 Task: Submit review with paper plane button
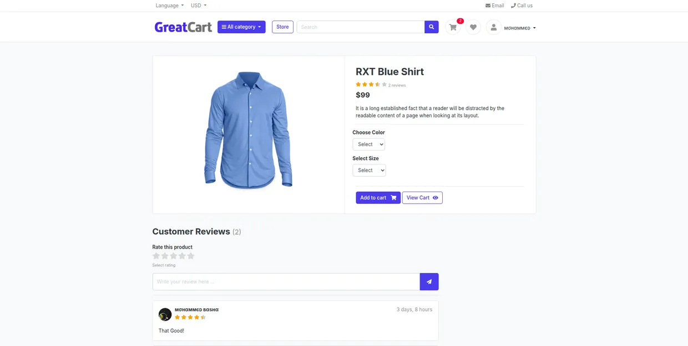click(x=429, y=282)
